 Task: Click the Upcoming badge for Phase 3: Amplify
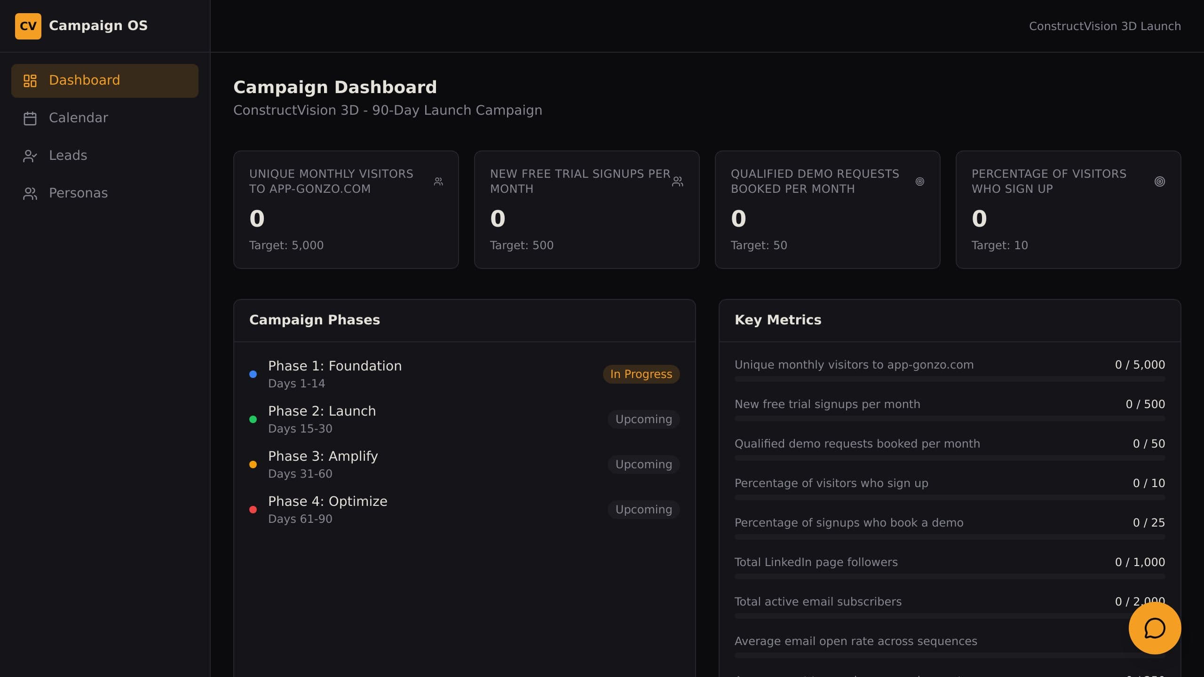point(644,464)
